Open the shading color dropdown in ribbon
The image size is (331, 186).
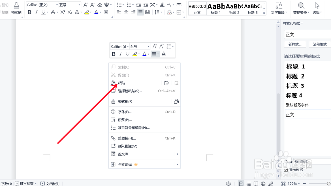(x=174, y=12)
